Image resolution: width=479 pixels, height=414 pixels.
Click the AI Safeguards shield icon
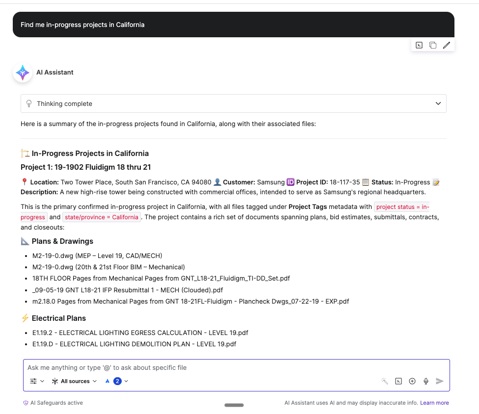click(26, 402)
